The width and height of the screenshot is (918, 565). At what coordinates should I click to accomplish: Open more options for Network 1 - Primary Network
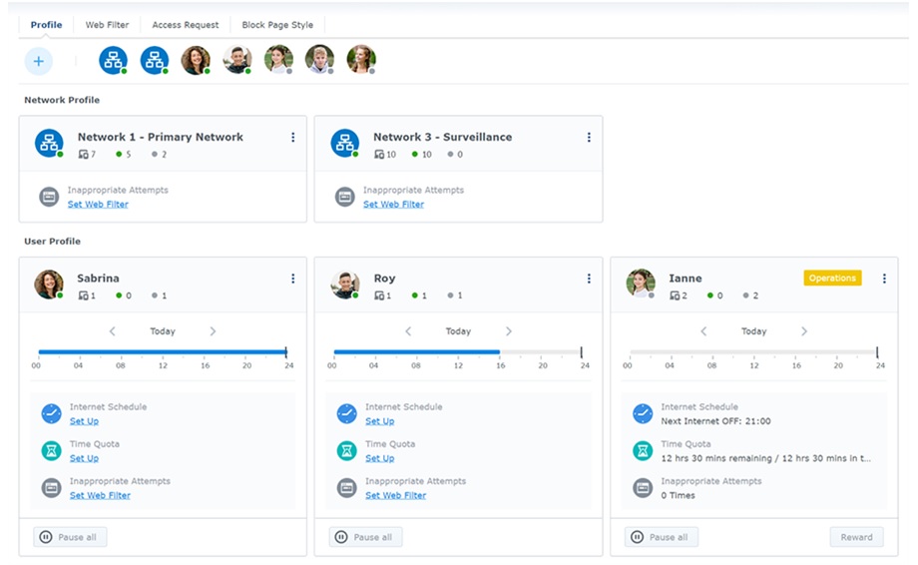click(x=292, y=137)
